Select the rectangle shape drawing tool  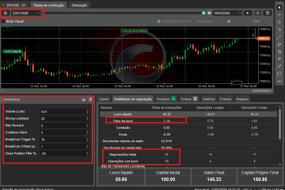[279, 73]
